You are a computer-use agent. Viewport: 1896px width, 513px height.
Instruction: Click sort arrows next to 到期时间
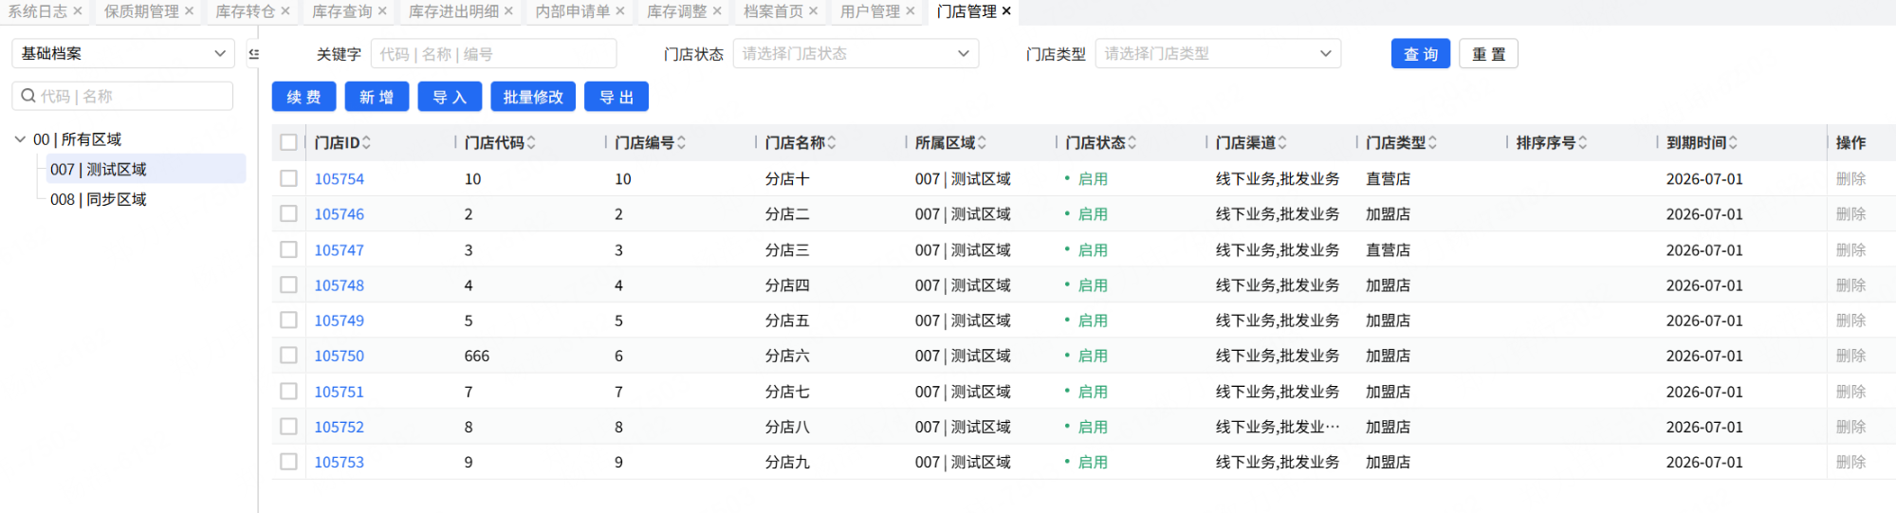tap(1733, 143)
